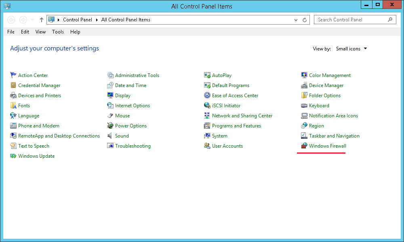Open Devices and Printers icon
This screenshot has height=242, width=404.
click(x=13, y=96)
